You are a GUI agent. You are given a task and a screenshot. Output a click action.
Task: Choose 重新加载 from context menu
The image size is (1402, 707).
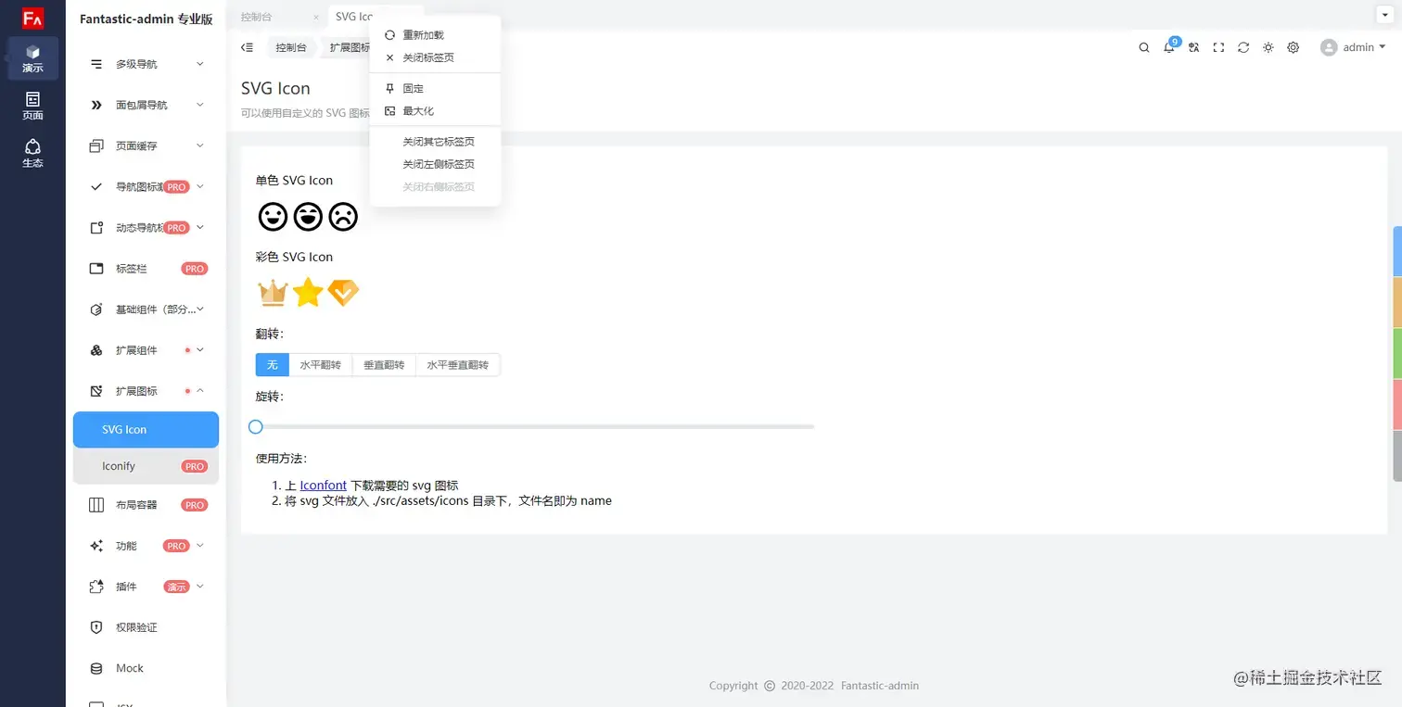point(435,35)
